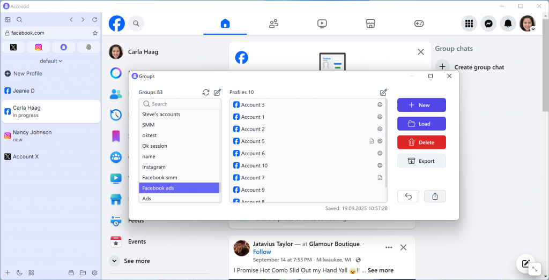Viewport: 549px width, 280px height.
Task: Open the X quick-launch shortcut in sidebar
Action: point(13,47)
